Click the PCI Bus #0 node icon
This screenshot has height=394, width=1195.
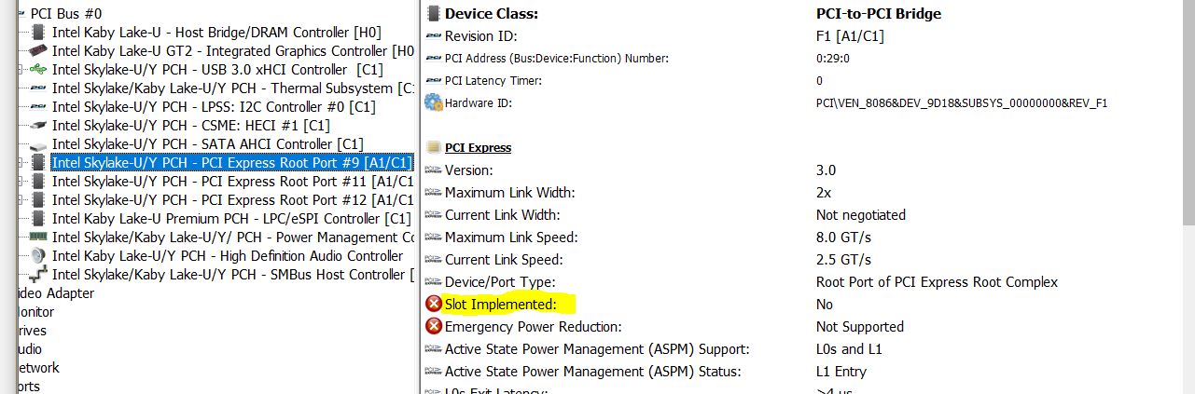click(x=21, y=14)
